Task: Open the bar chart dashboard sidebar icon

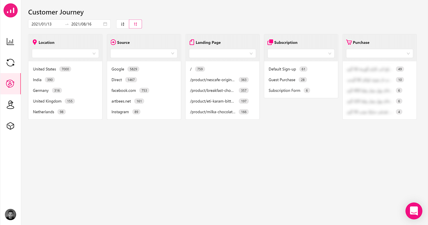Action: point(10,42)
